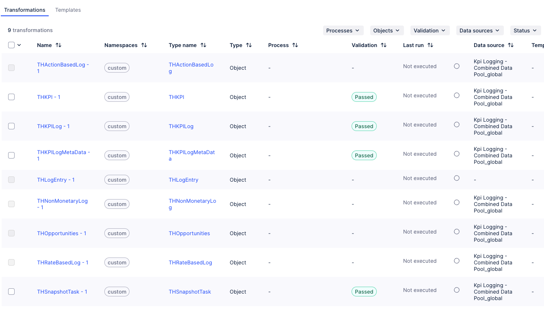Click the custom namespace tag for THLogEntry
This screenshot has height=324, width=544.
117,180
